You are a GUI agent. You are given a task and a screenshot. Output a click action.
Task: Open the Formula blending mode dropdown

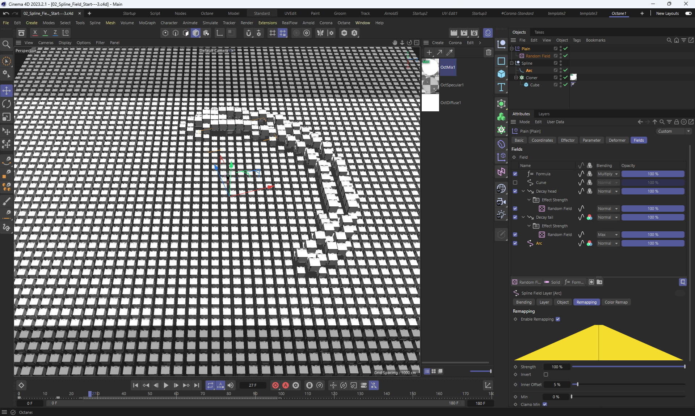point(608,174)
